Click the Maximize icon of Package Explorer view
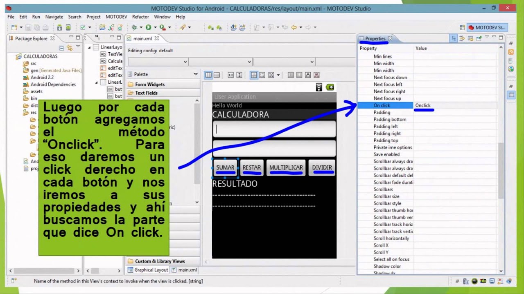 [x=78, y=38]
